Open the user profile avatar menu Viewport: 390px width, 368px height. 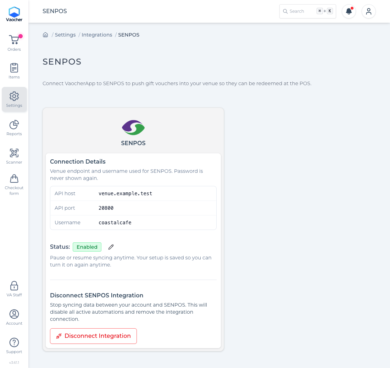click(x=369, y=11)
